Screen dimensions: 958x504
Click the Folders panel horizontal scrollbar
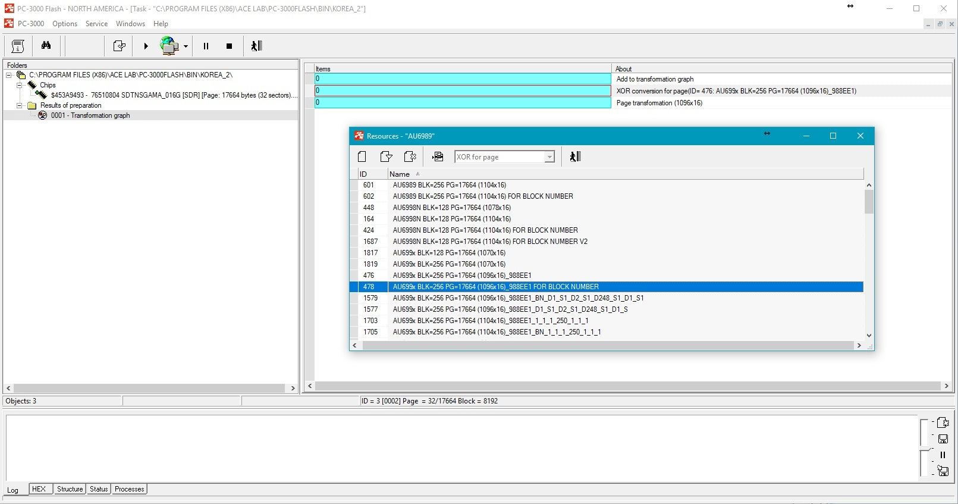(149, 388)
